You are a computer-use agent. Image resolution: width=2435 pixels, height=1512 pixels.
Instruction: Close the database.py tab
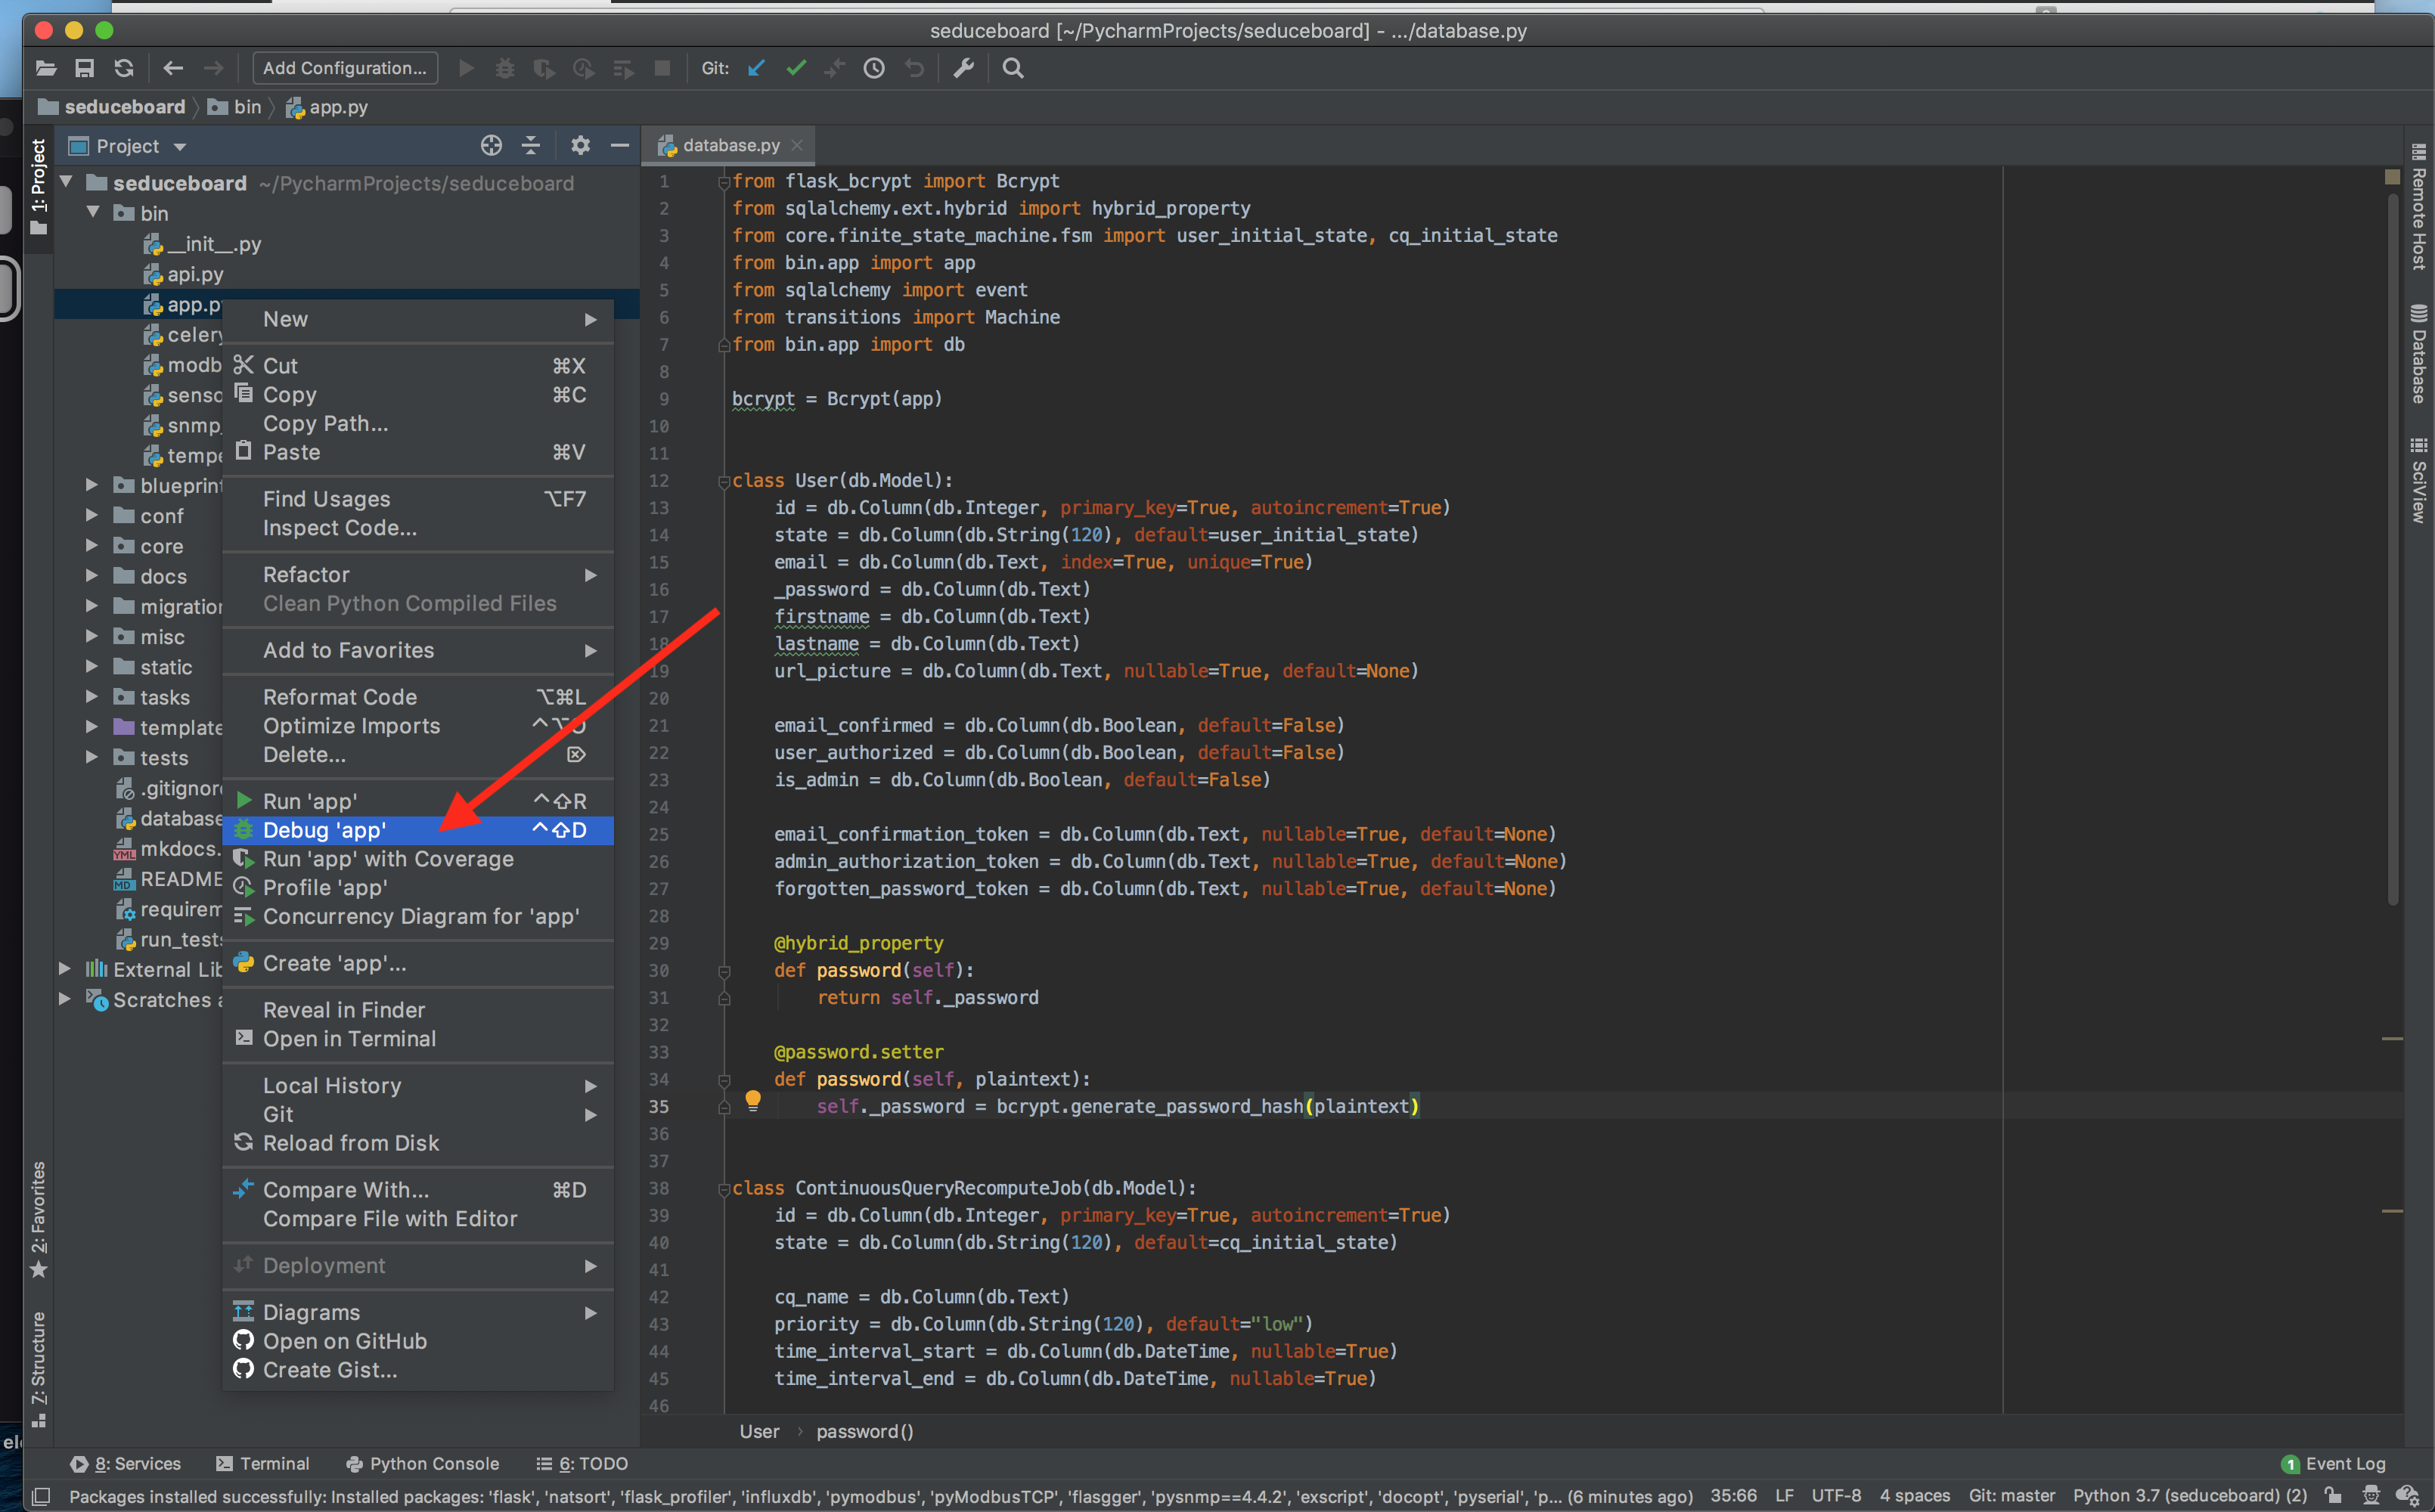point(797,145)
